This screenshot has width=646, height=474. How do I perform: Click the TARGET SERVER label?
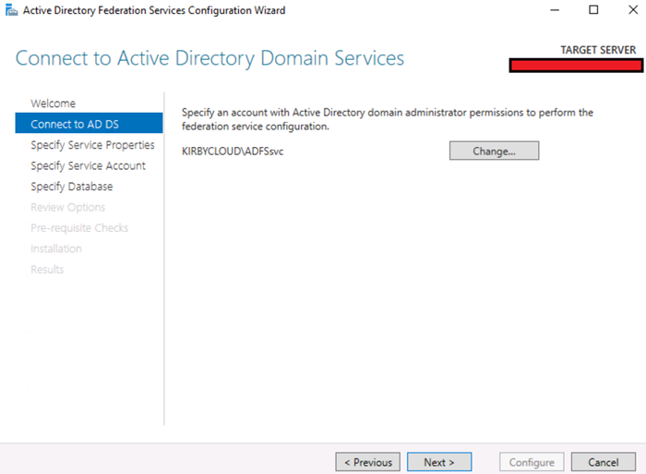point(598,50)
